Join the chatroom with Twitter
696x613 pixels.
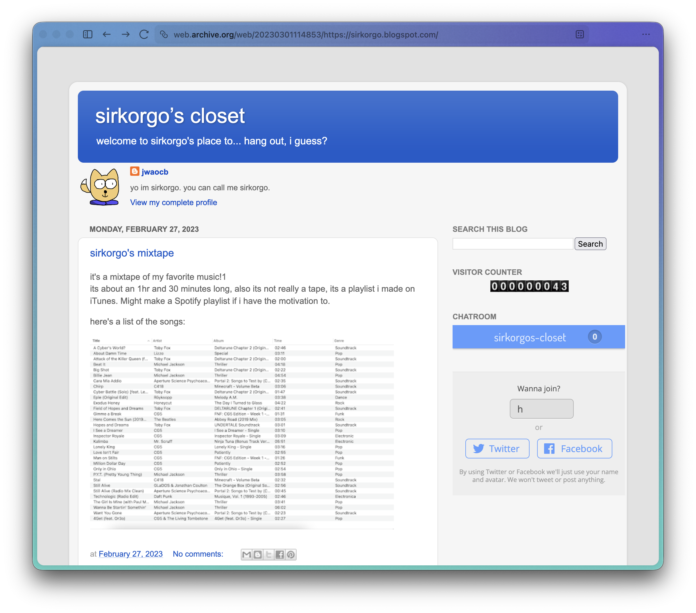(x=497, y=449)
